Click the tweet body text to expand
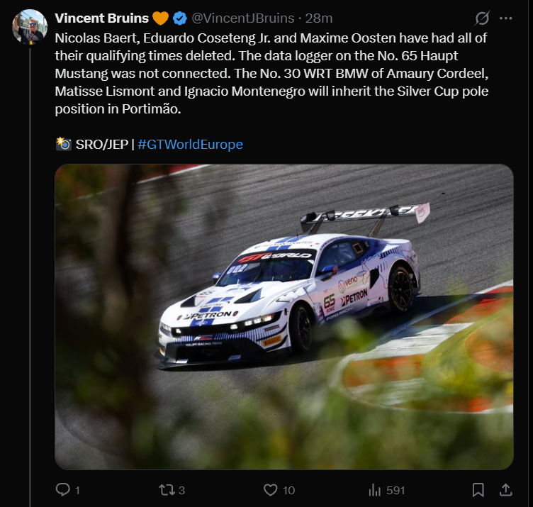Image resolution: width=533 pixels, height=507 pixels. click(271, 74)
